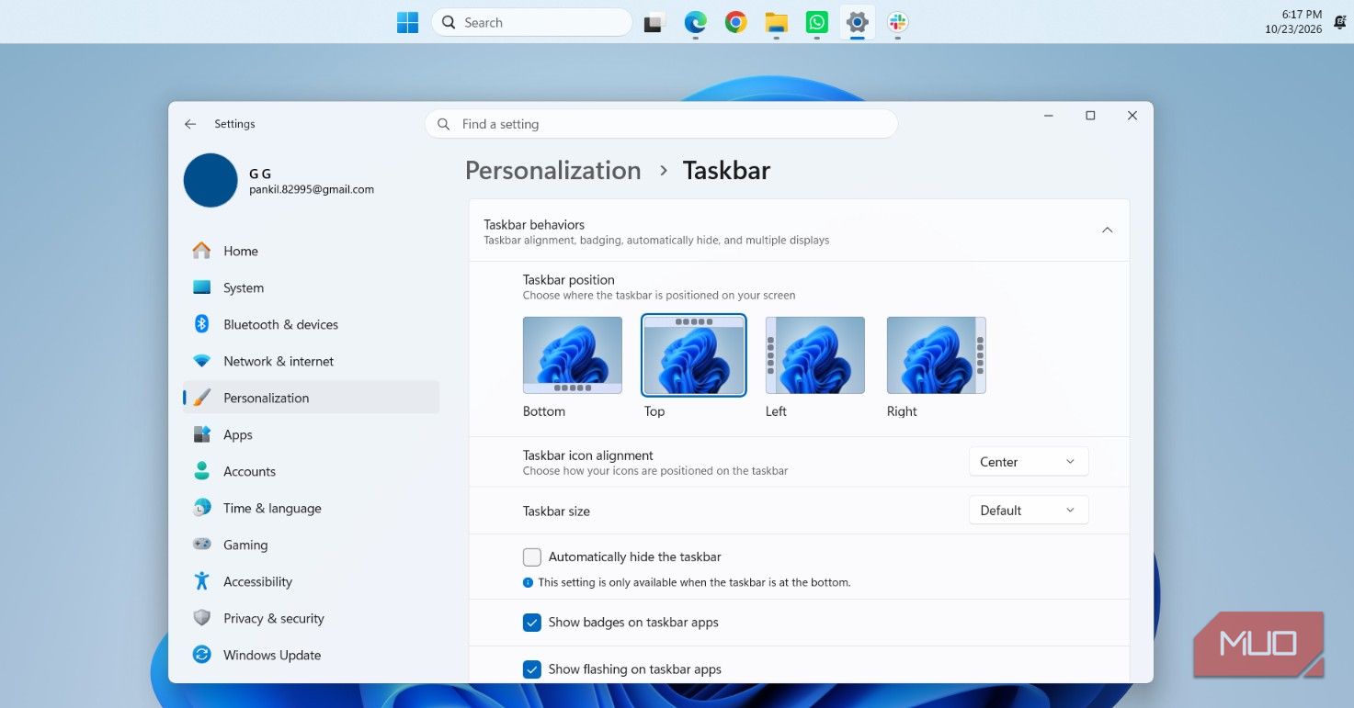The height and width of the screenshot is (708, 1354).
Task: Open System settings in the sidebar
Action: tap(311, 287)
